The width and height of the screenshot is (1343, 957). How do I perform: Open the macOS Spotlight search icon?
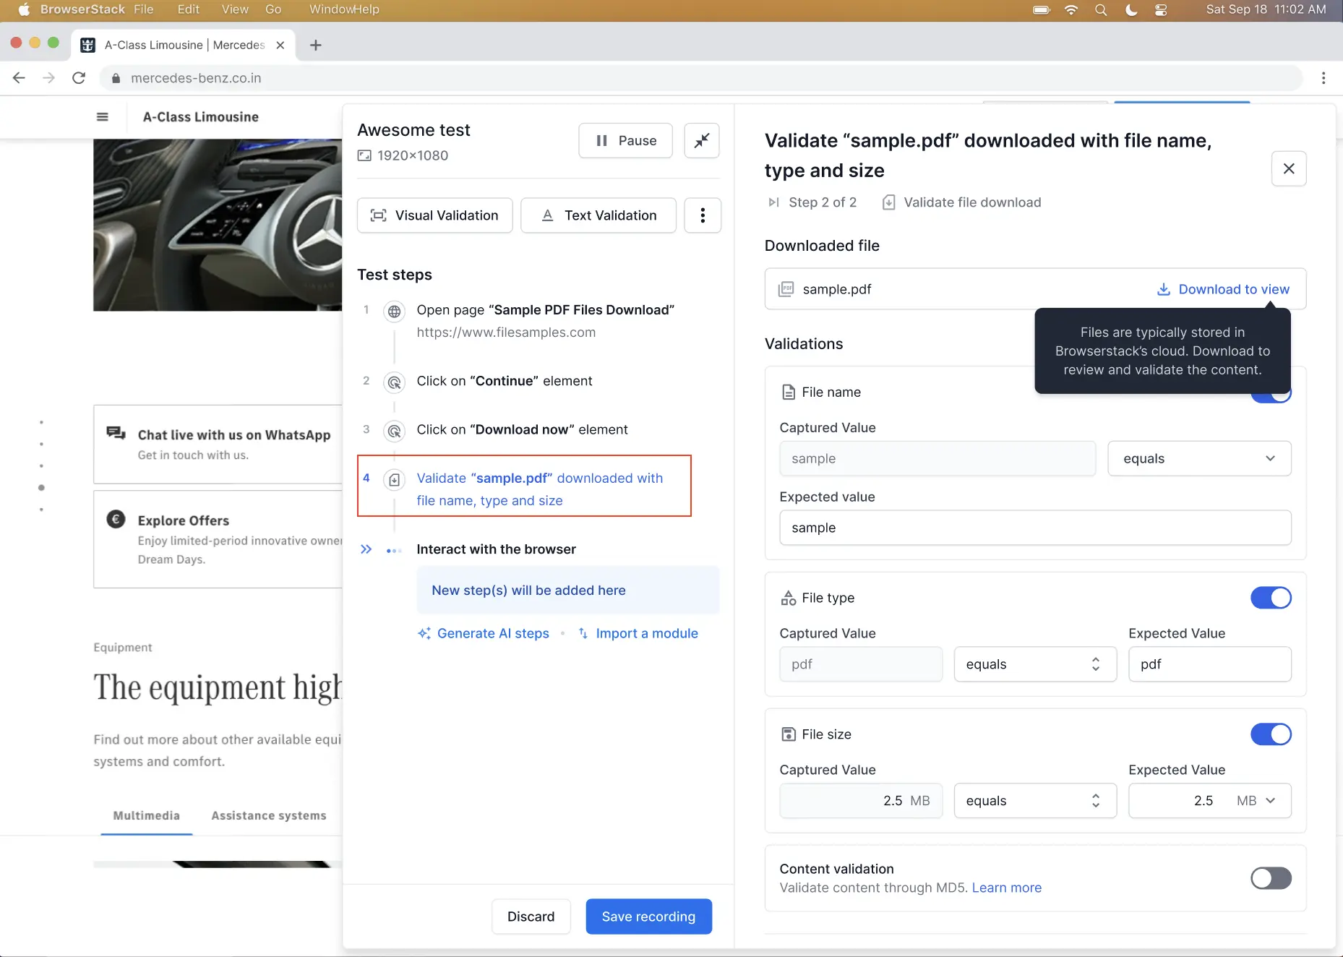tap(1100, 10)
